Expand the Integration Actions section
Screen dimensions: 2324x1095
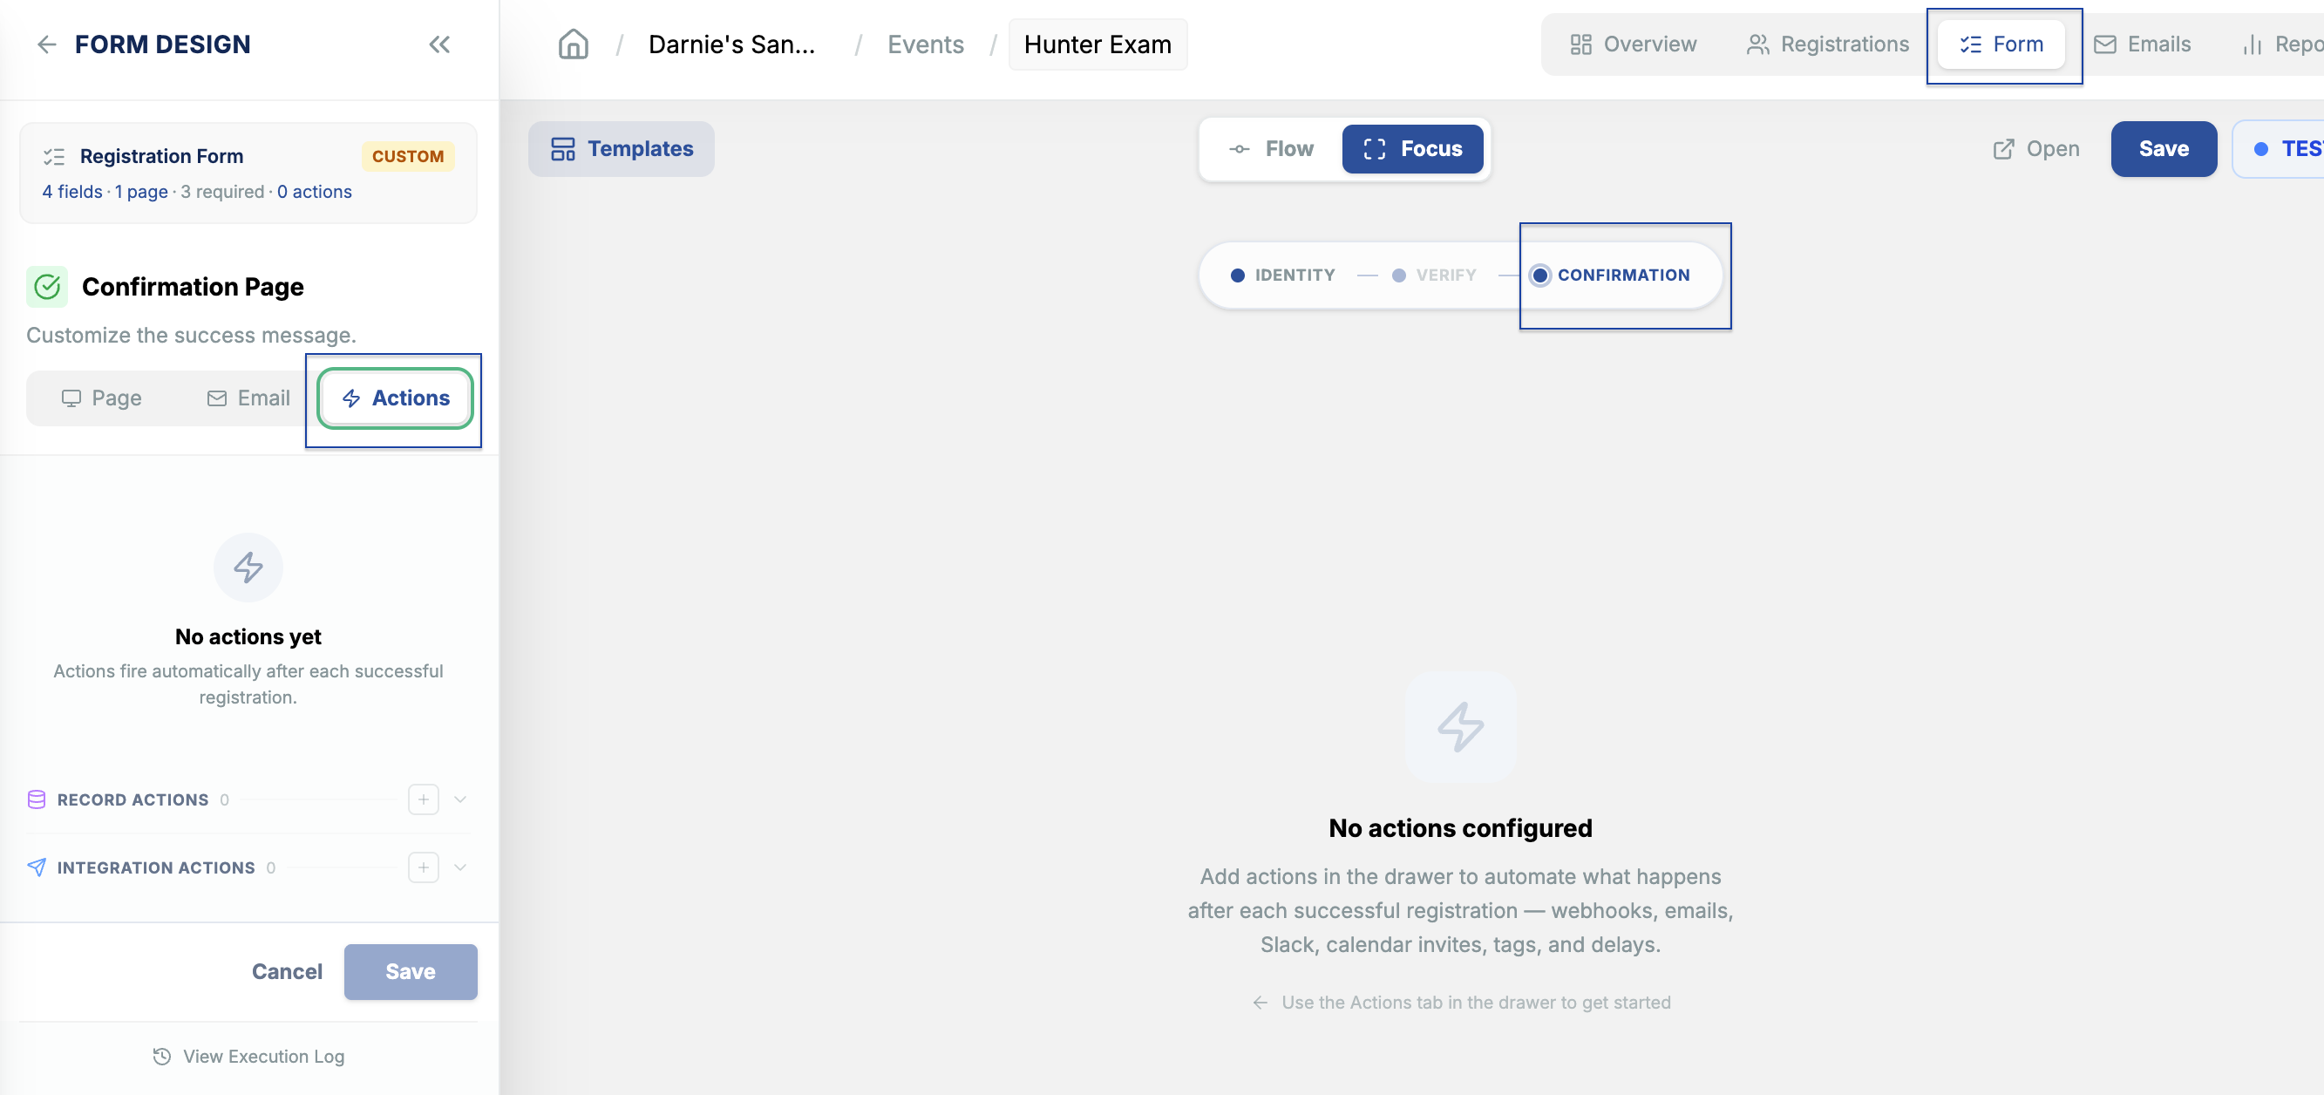[x=460, y=867]
